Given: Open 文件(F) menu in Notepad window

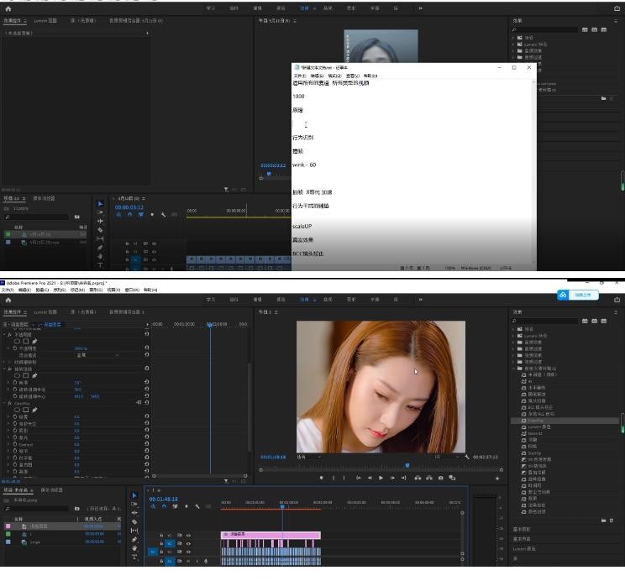Looking at the screenshot, I should click(x=300, y=76).
